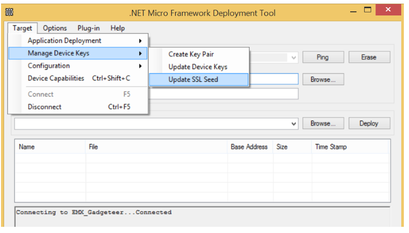Screen dimensions: 409x233
Task: Open the image file combo box dropdown
Action: tap(293, 124)
